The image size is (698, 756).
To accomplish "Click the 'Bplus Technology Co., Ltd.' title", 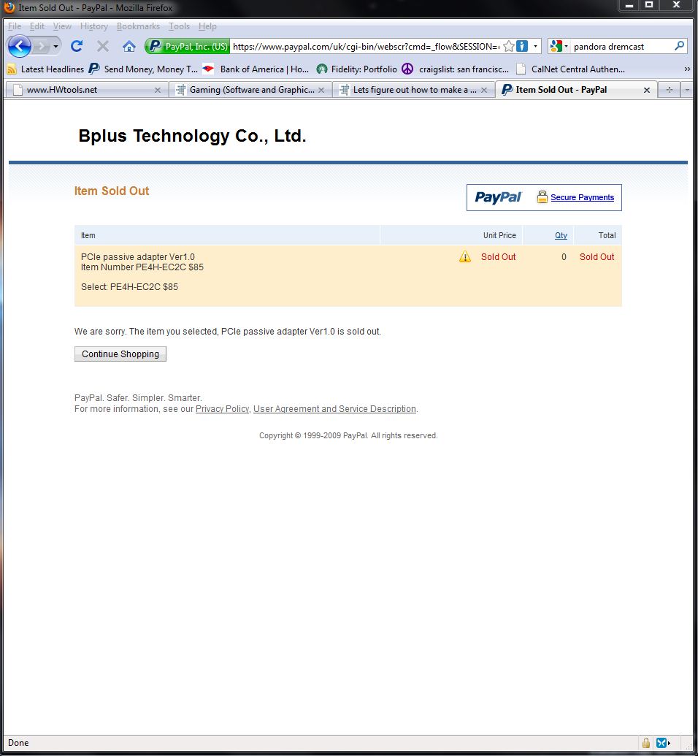I will tap(192, 136).
